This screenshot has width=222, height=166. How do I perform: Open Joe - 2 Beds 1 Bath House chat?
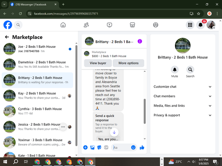37,49
